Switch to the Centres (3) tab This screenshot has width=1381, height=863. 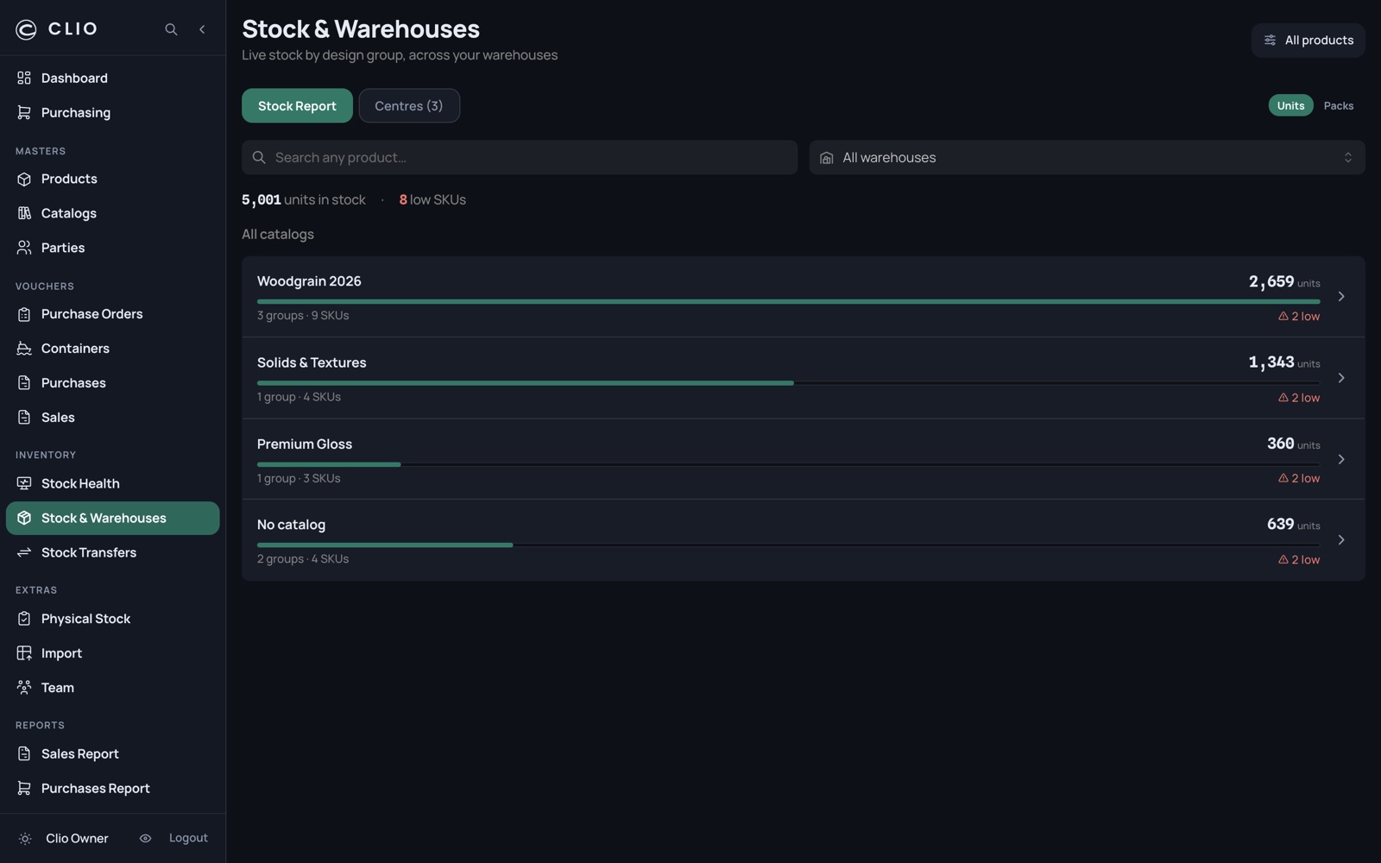(x=409, y=106)
